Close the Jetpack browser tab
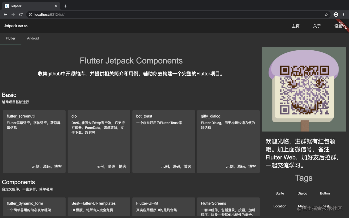Screen dimensions: 349x218 coord(56,6)
